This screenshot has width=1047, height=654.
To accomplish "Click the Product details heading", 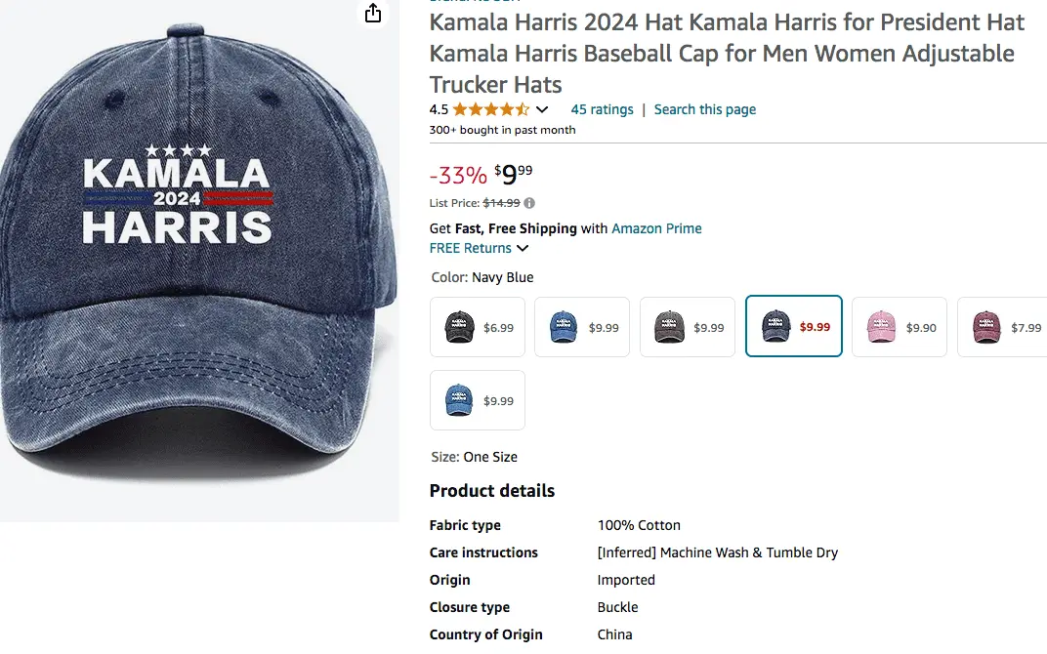I will 492,491.
